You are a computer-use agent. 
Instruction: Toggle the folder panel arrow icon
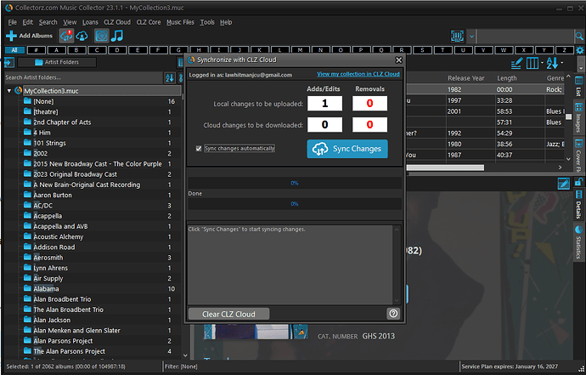coord(9,63)
